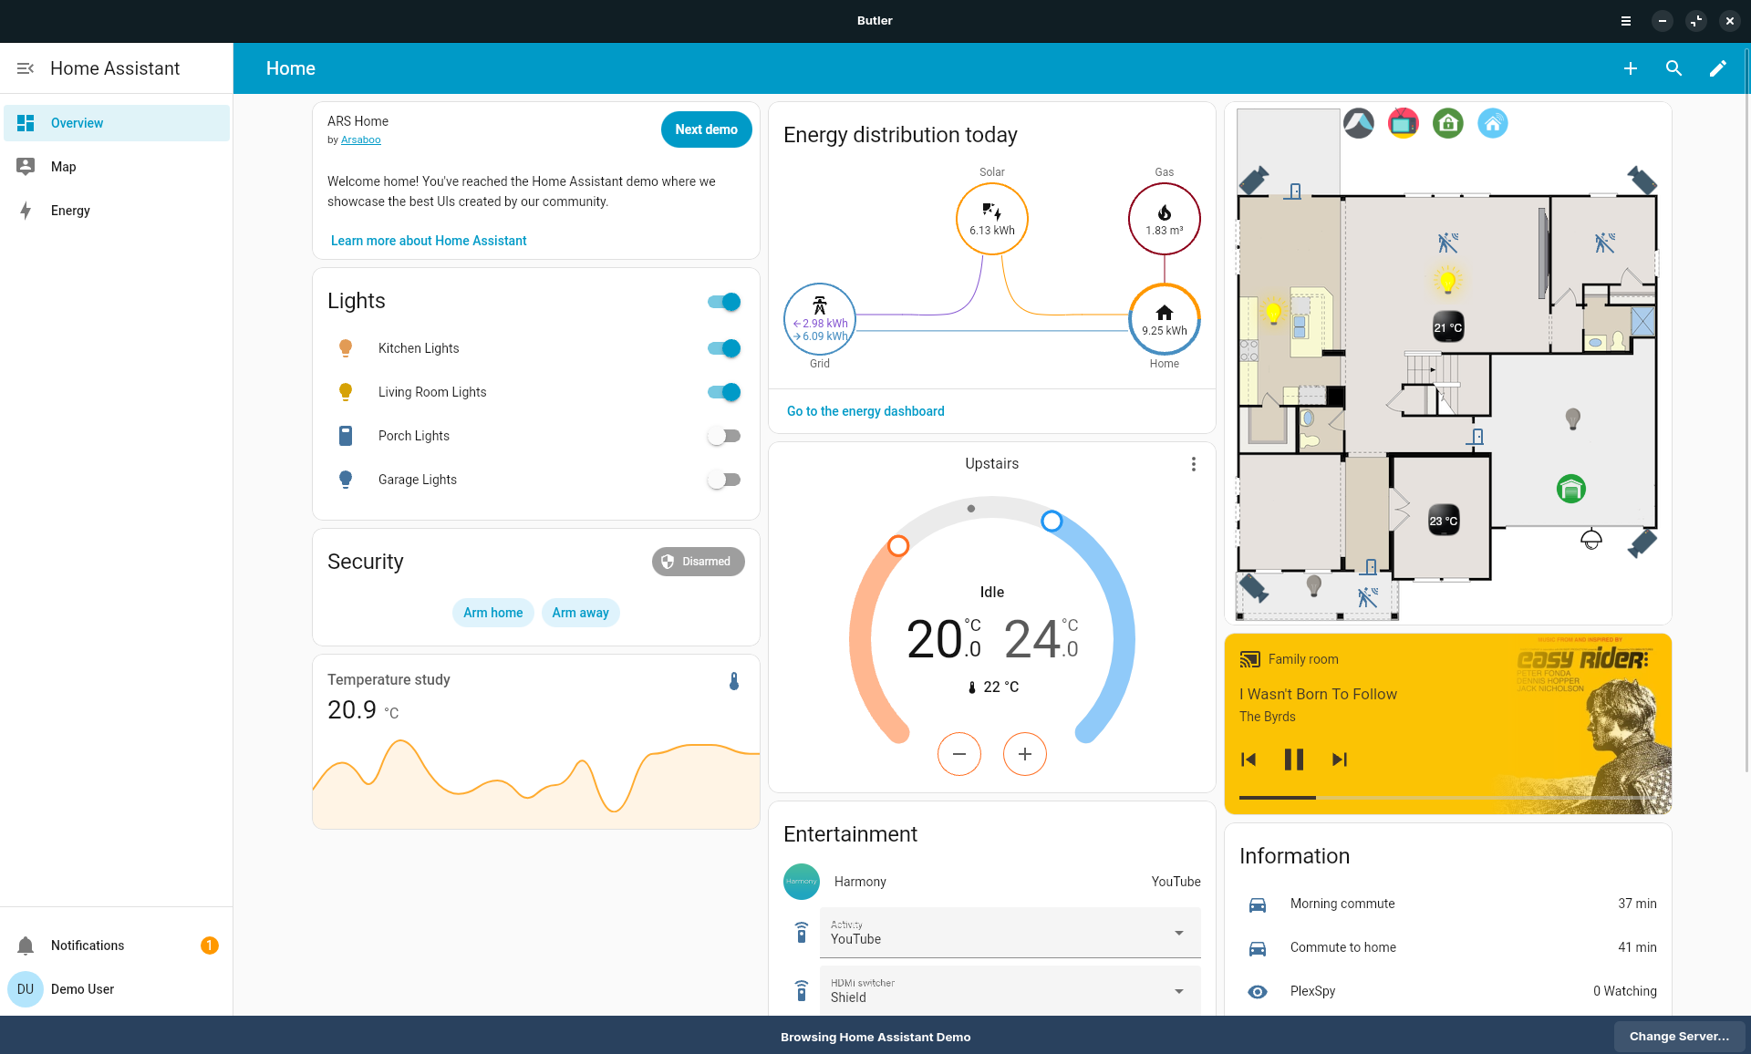This screenshot has height=1054, width=1751.
Task: Click the 21 °C thermostat on floorplan
Action: click(x=1447, y=327)
